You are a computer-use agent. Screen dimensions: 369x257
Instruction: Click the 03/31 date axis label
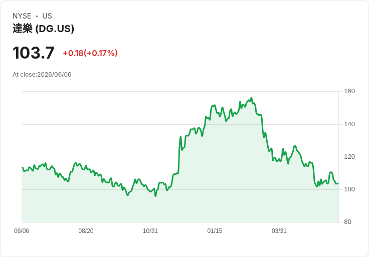(279, 231)
